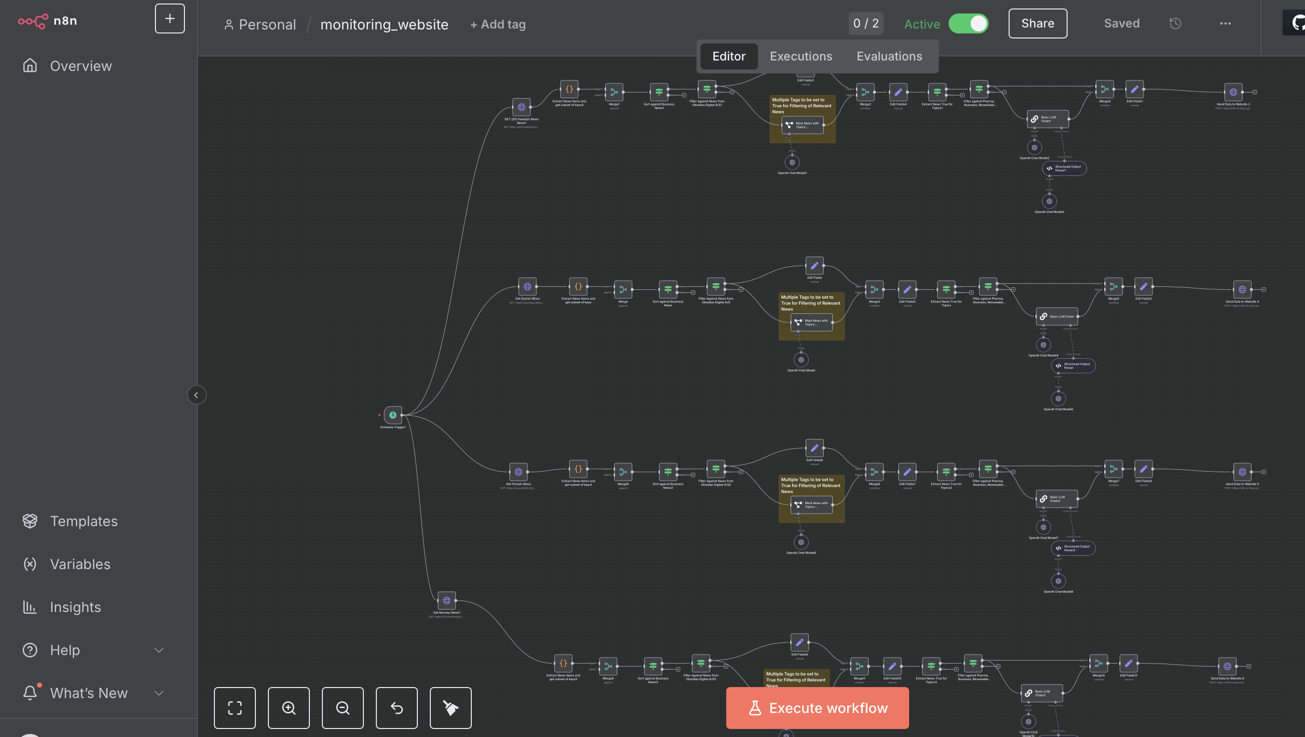
Task: Select the Send Data to Website 5 node
Action: 1242,472
